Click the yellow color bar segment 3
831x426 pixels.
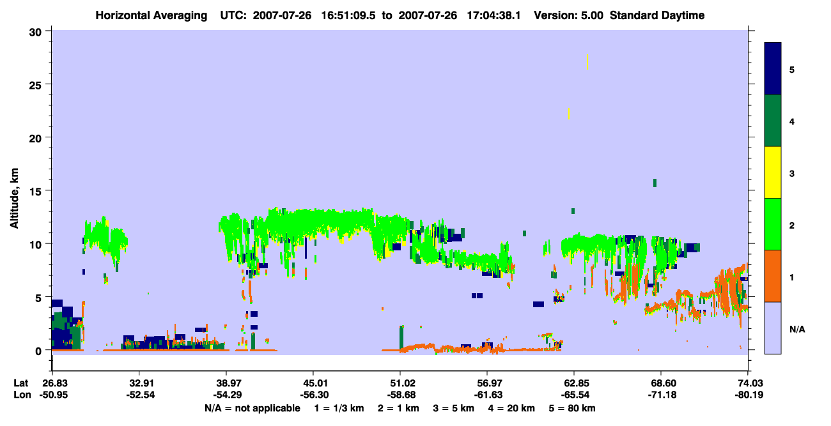pos(773,172)
